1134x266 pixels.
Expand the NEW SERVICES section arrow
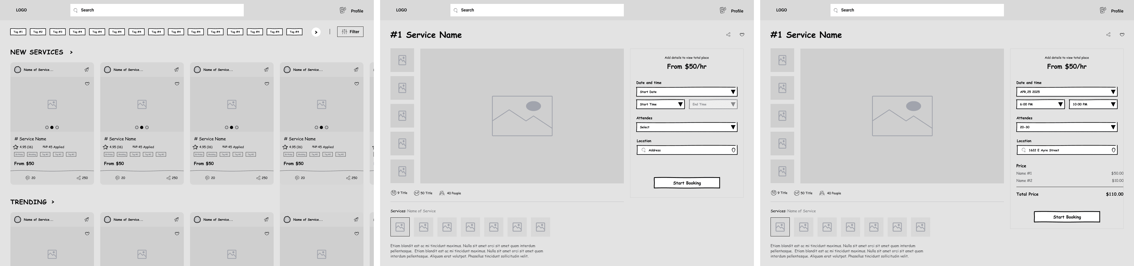(x=71, y=52)
